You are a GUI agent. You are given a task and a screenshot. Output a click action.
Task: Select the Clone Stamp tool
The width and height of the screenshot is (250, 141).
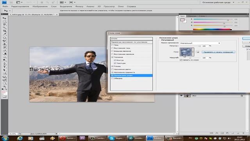pos(4,44)
